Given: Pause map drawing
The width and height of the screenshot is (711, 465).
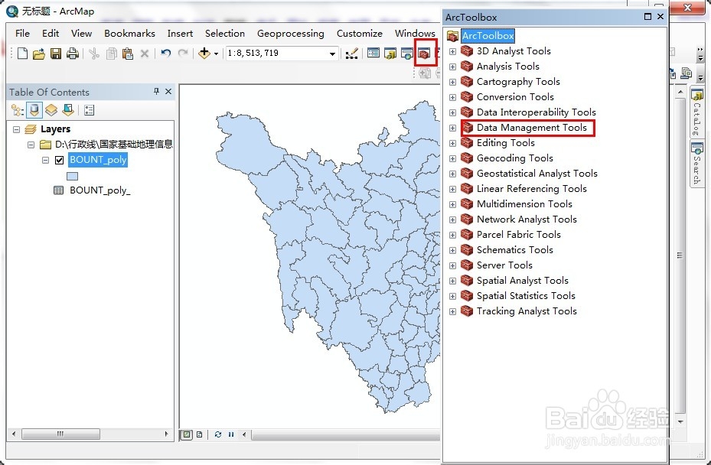Looking at the screenshot, I should click(231, 434).
